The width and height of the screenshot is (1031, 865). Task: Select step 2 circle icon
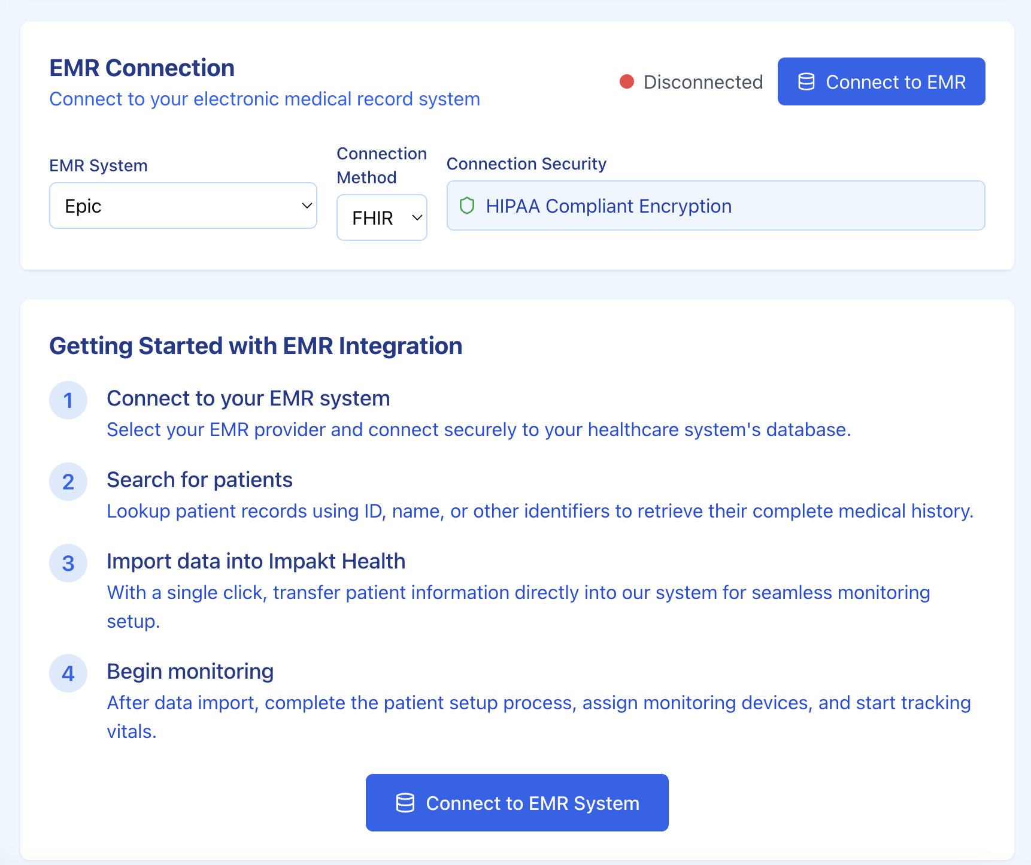68,482
